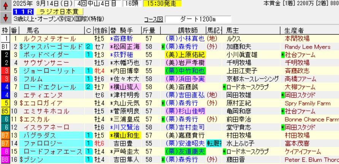Click the red up arrow for previous race
This screenshot has height=164, width=339.
[x=5, y=6]
